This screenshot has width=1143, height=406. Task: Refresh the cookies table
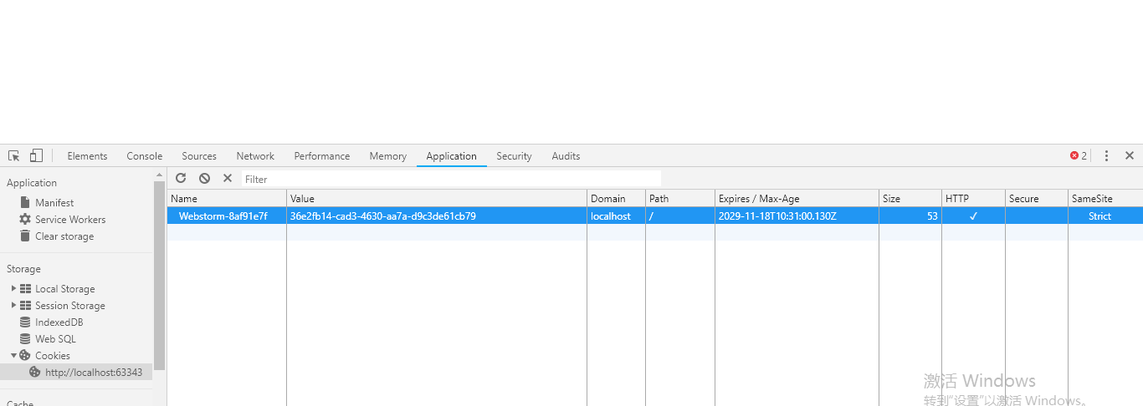(181, 179)
